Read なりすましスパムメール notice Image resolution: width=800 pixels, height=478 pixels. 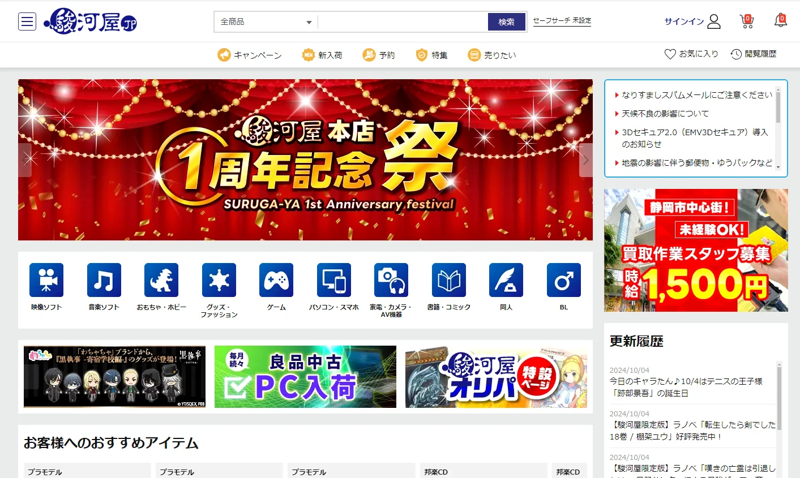(x=697, y=95)
